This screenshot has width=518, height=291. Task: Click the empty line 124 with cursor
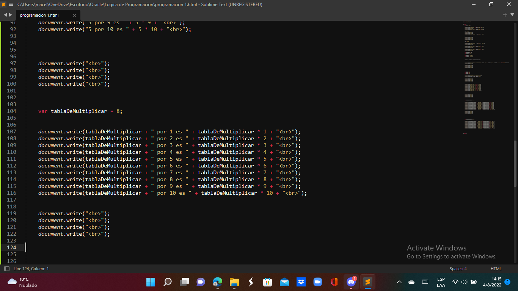(243, 247)
